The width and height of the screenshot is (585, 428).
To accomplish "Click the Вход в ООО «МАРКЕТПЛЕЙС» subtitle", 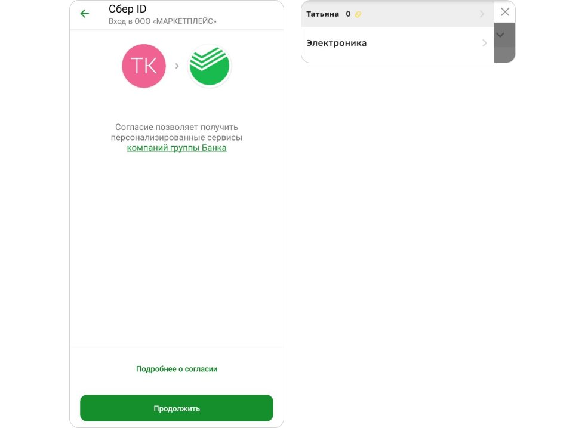I will coord(162,21).
